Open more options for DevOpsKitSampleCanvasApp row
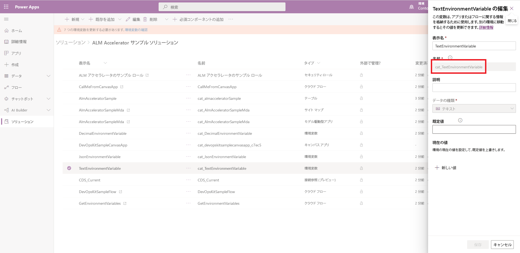 (x=188, y=145)
